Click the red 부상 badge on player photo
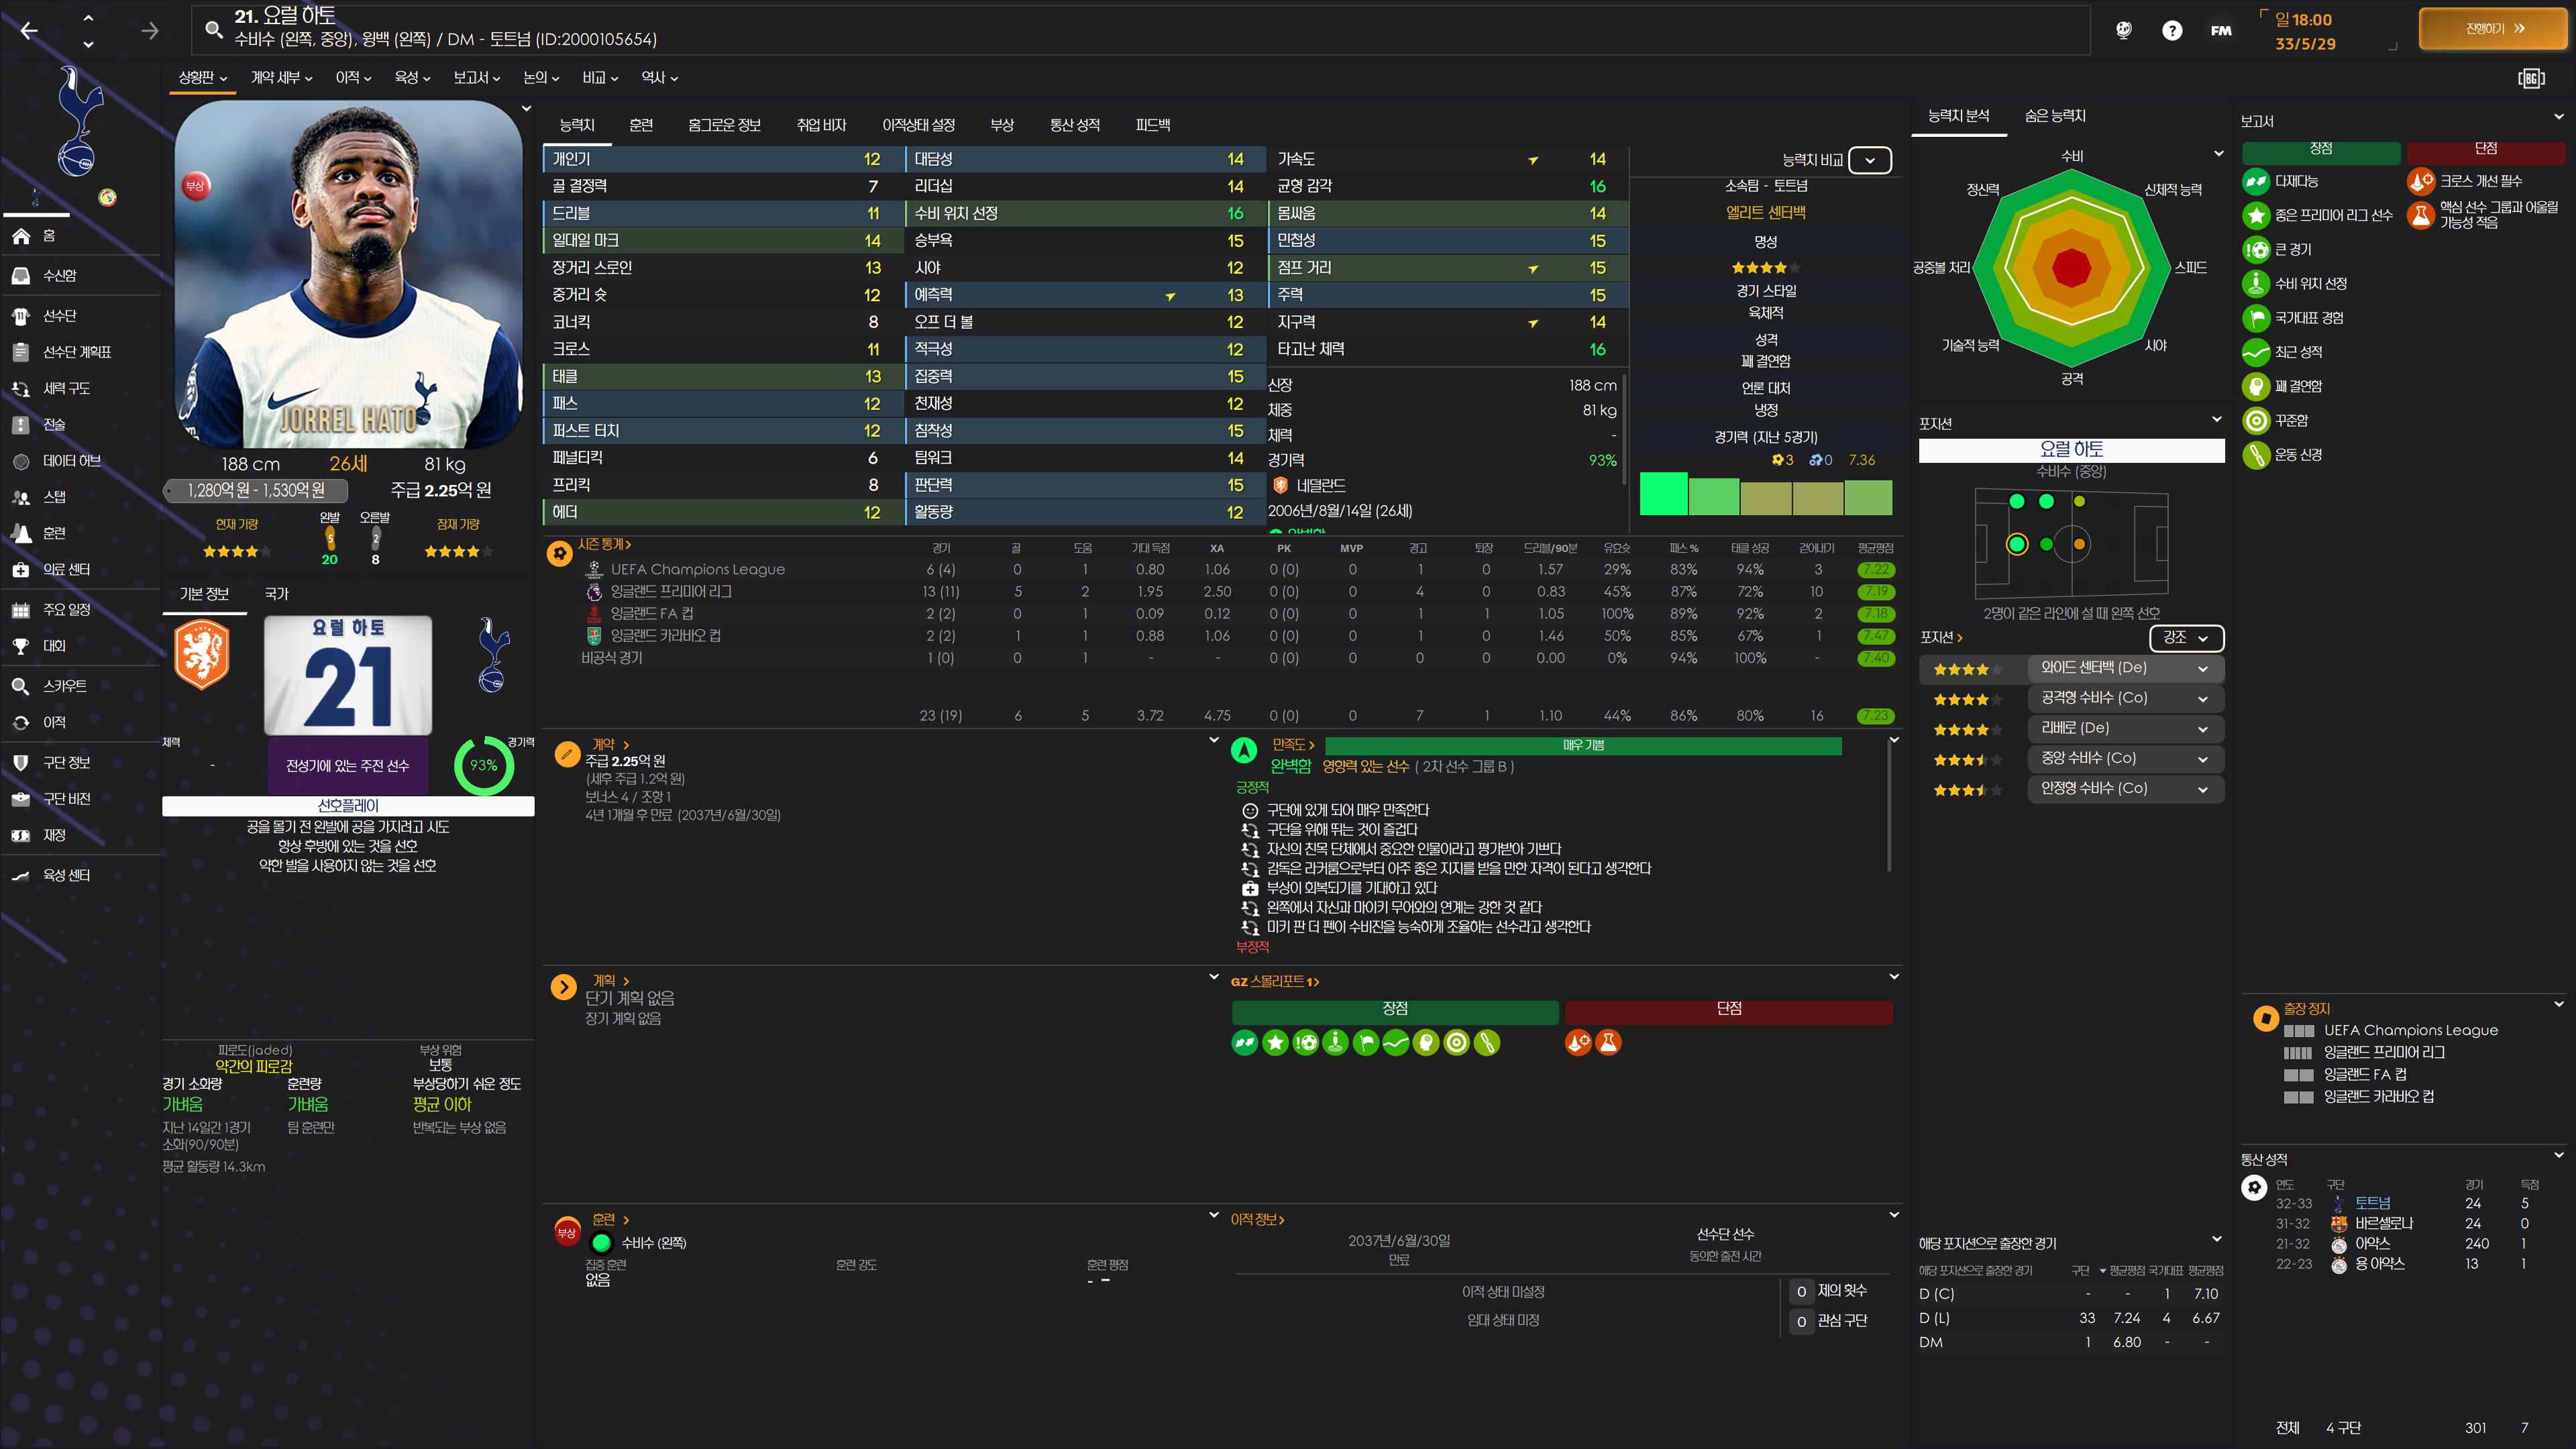Viewport: 2576px width, 1449px height. pos(195,185)
